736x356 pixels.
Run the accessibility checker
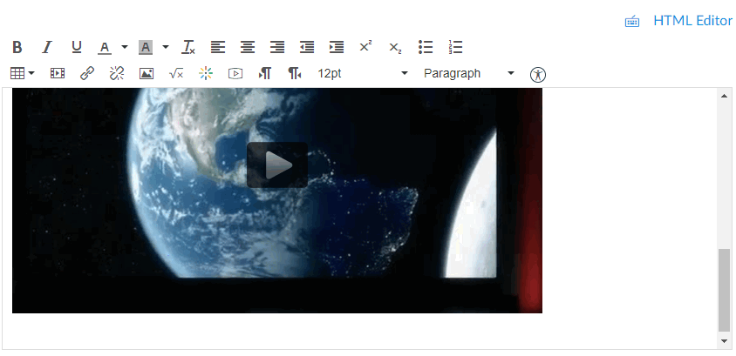pyautogui.click(x=538, y=75)
